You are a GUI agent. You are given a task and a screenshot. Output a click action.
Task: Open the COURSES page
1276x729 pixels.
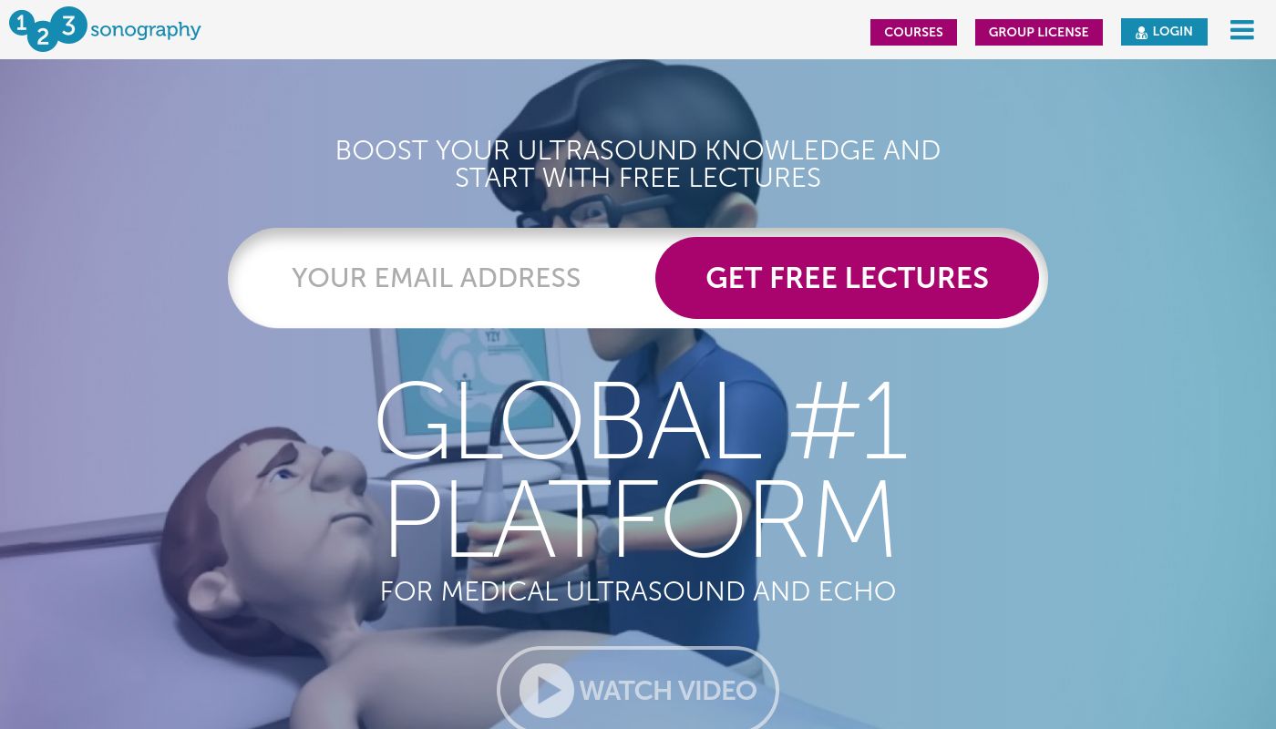913,32
